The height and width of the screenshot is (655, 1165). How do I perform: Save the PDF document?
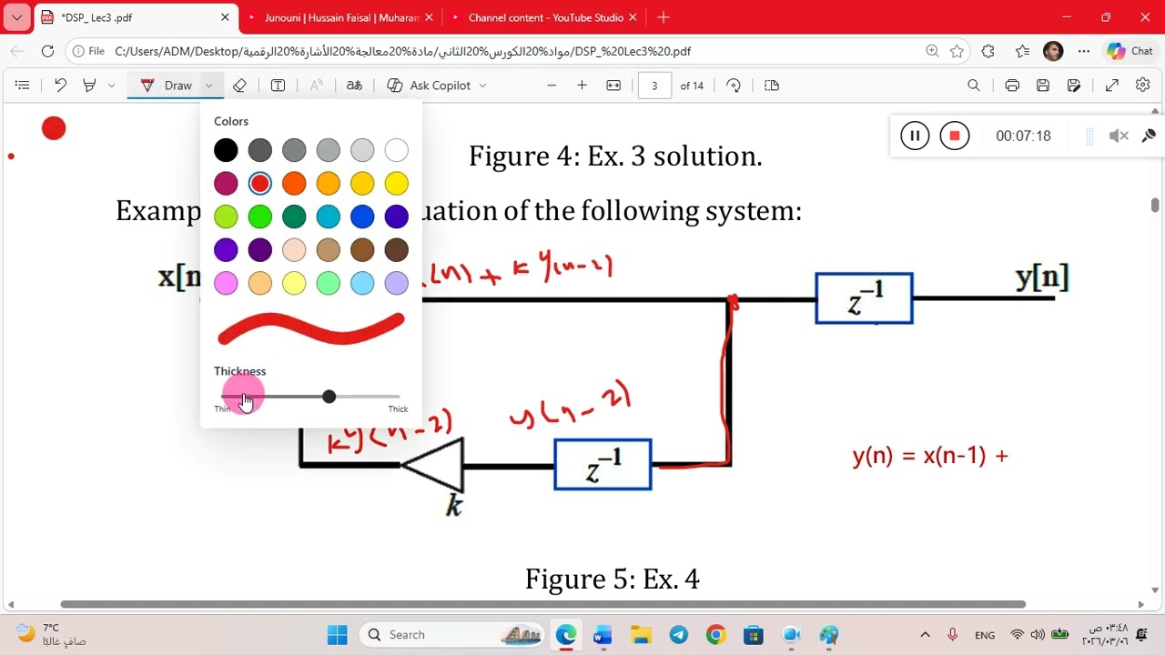pos(1043,86)
